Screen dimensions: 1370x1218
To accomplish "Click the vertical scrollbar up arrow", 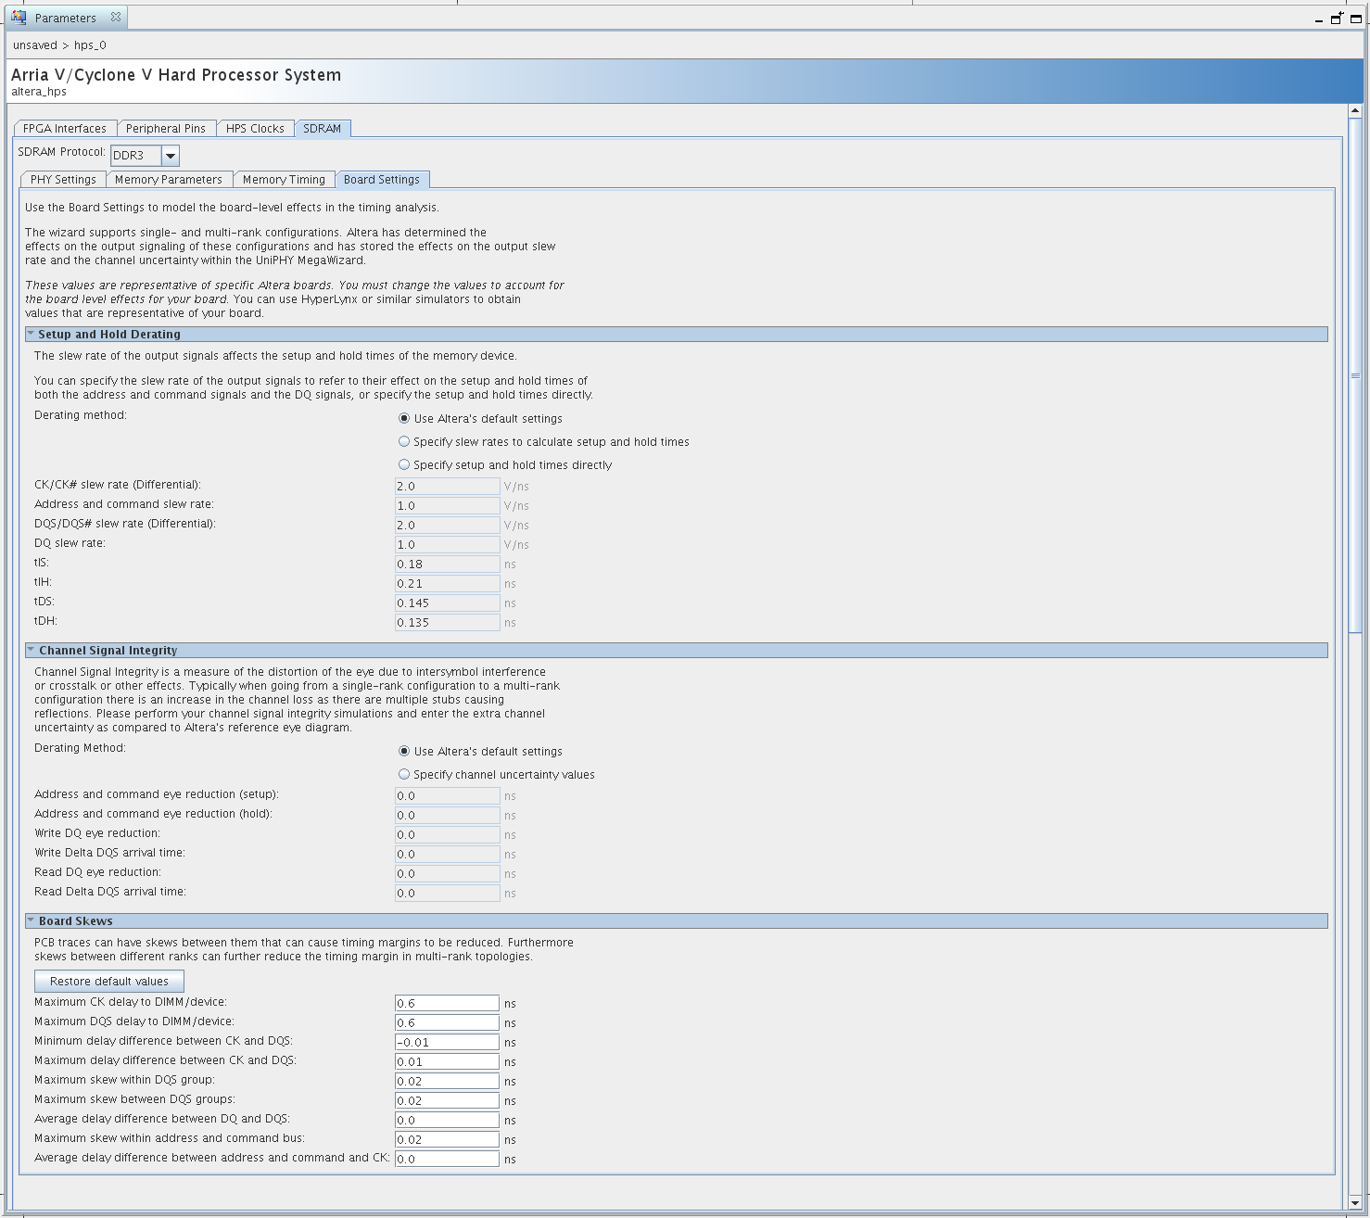I will point(1355,111).
